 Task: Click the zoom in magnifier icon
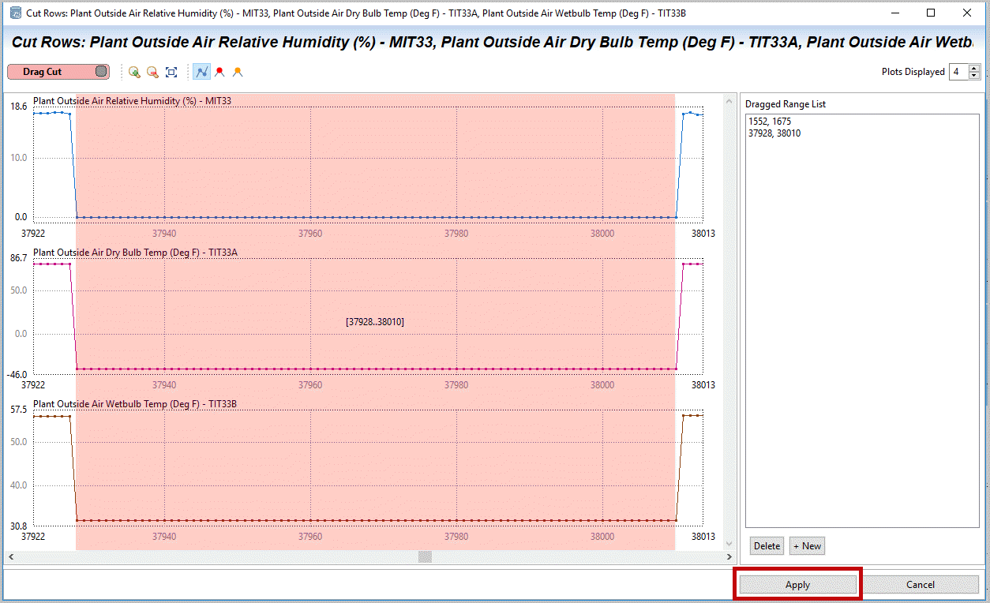134,72
